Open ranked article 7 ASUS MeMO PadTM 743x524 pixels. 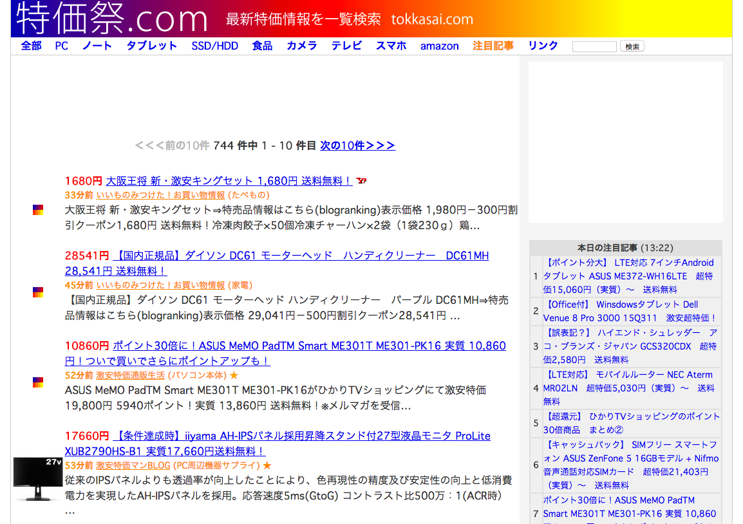tap(630, 509)
